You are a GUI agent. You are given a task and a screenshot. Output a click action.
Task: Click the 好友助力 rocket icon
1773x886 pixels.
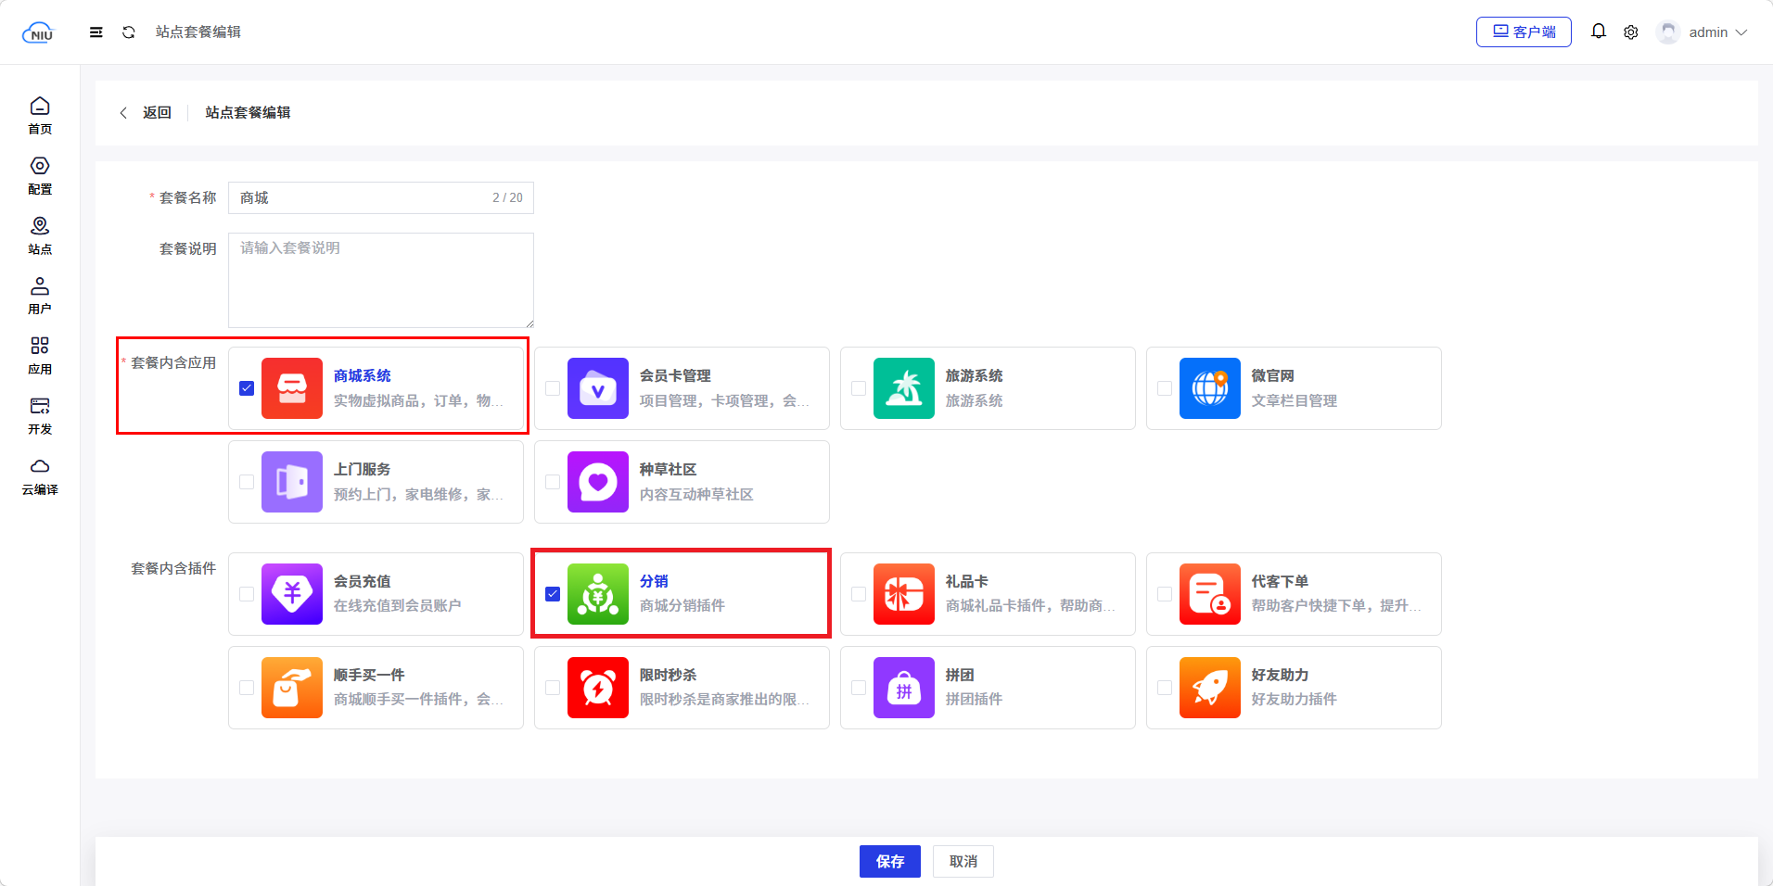pos(1210,688)
